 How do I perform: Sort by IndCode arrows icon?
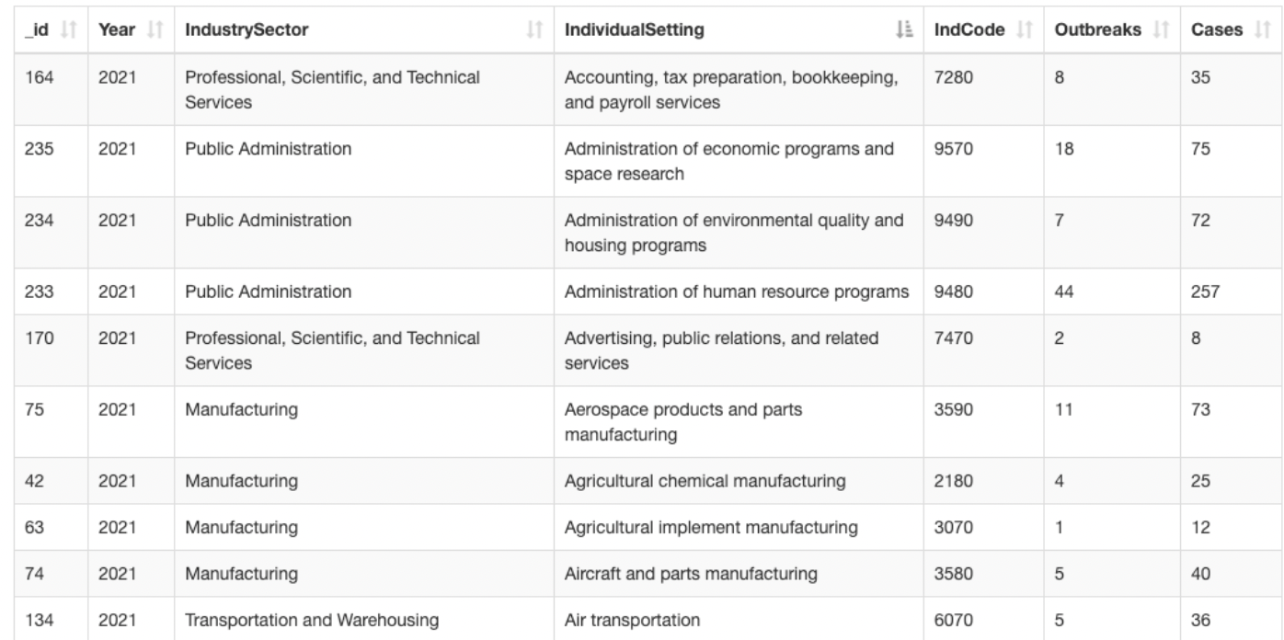[x=1020, y=31]
